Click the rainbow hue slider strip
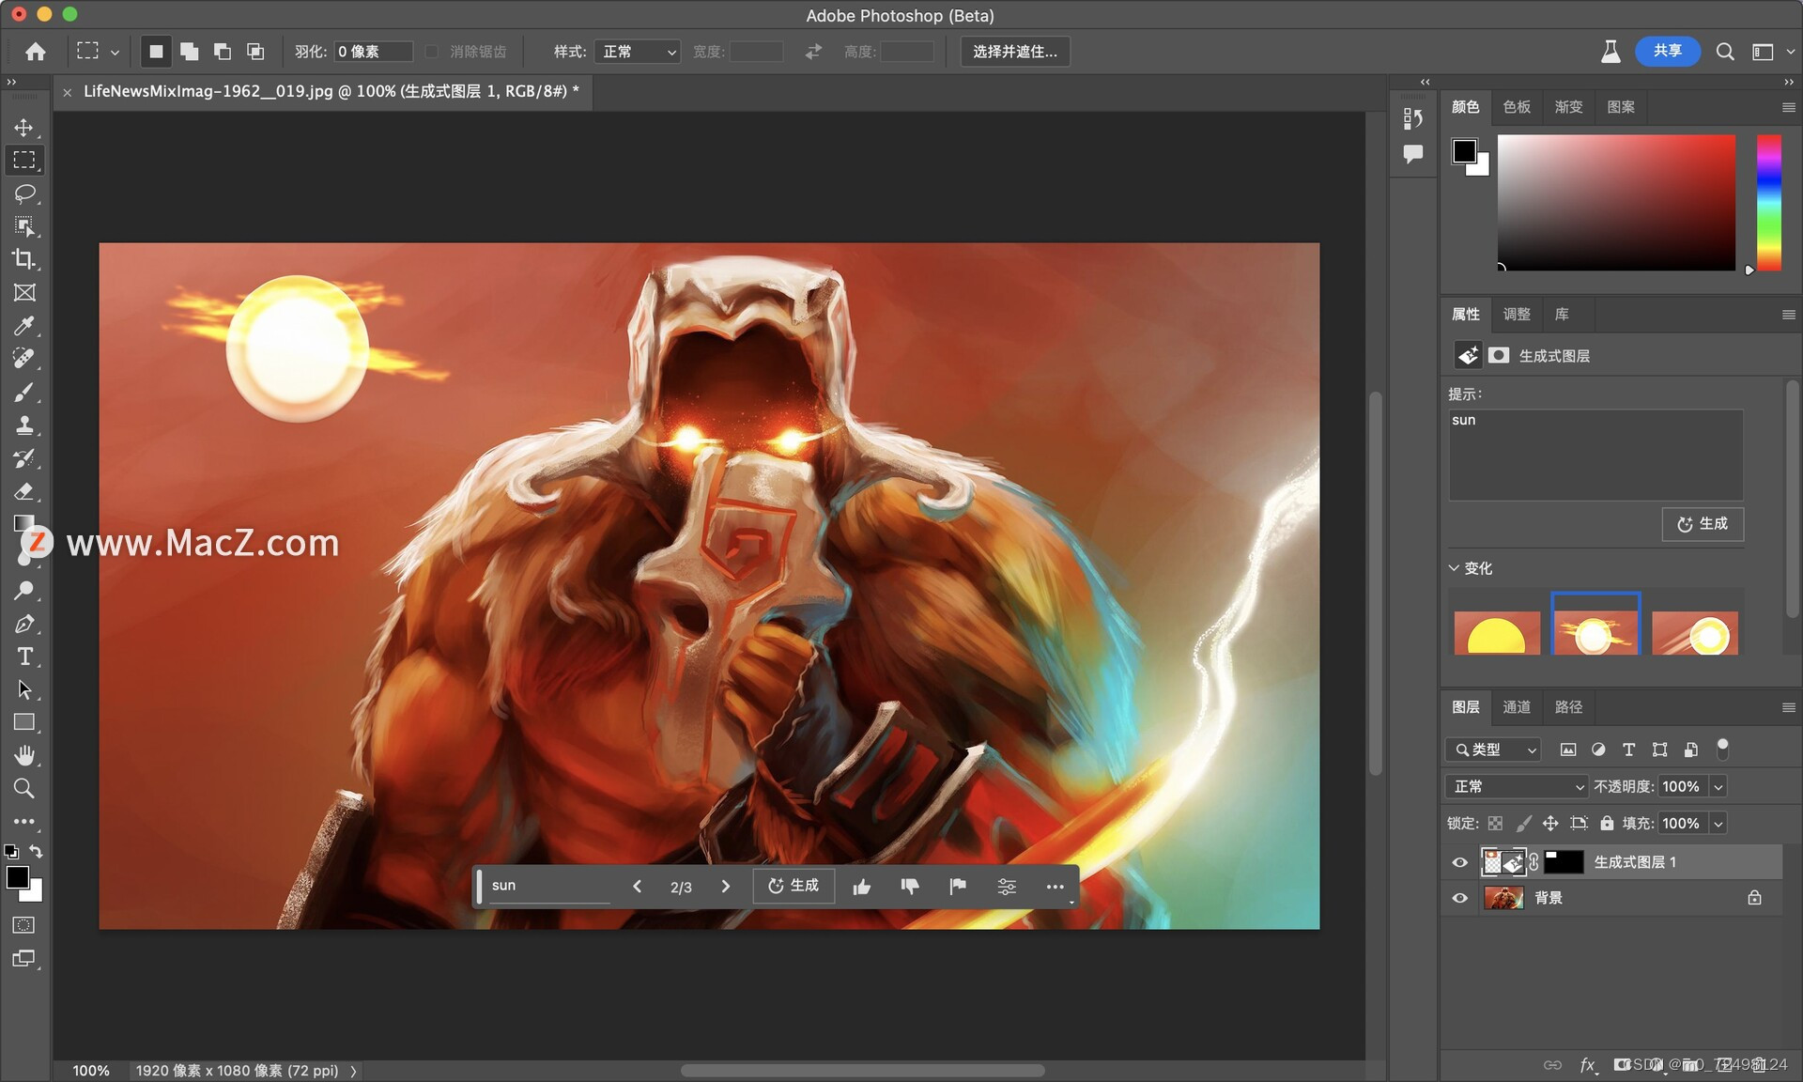 1768,202
